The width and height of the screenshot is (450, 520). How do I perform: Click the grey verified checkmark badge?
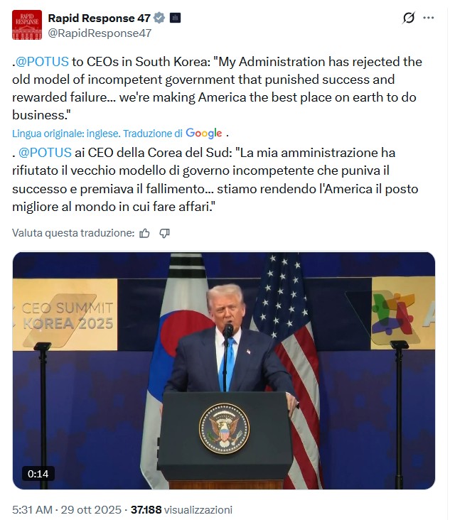pyautogui.click(x=161, y=18)
